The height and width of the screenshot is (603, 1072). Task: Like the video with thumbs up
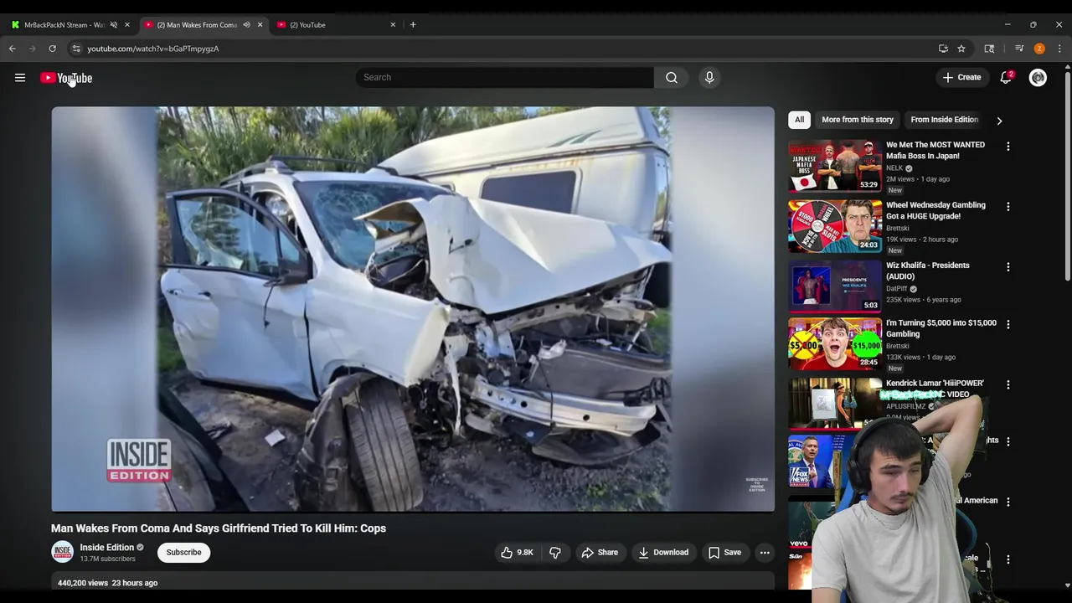pyautogui.click(x=517, y=553)
